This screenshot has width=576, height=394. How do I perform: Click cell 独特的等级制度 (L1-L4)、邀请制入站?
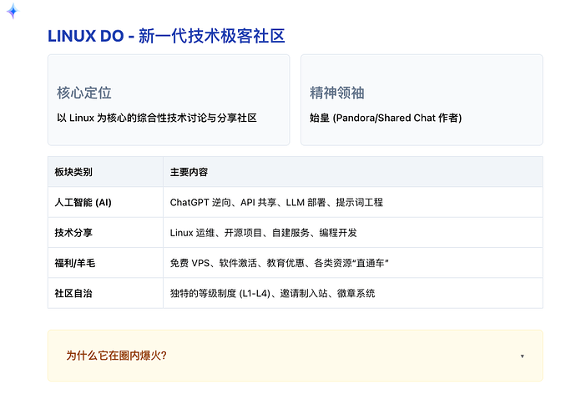click(353, 293)
